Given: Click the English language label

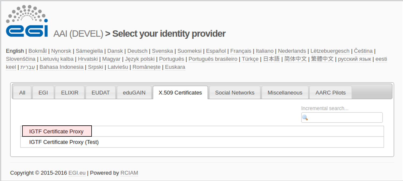Looking at the screenshot, I should [15, 51].
